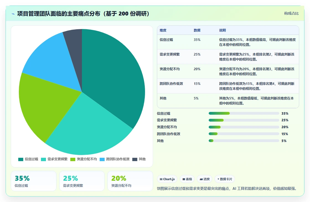Toggle the 其他 legend entry
310x202 pixels.
139,159
